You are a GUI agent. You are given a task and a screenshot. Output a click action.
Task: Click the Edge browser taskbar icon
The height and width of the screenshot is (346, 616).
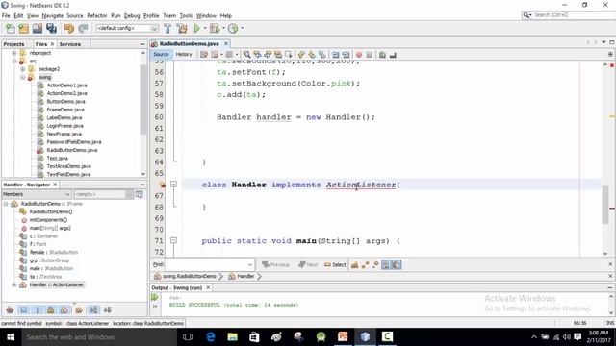pos(211,336)
